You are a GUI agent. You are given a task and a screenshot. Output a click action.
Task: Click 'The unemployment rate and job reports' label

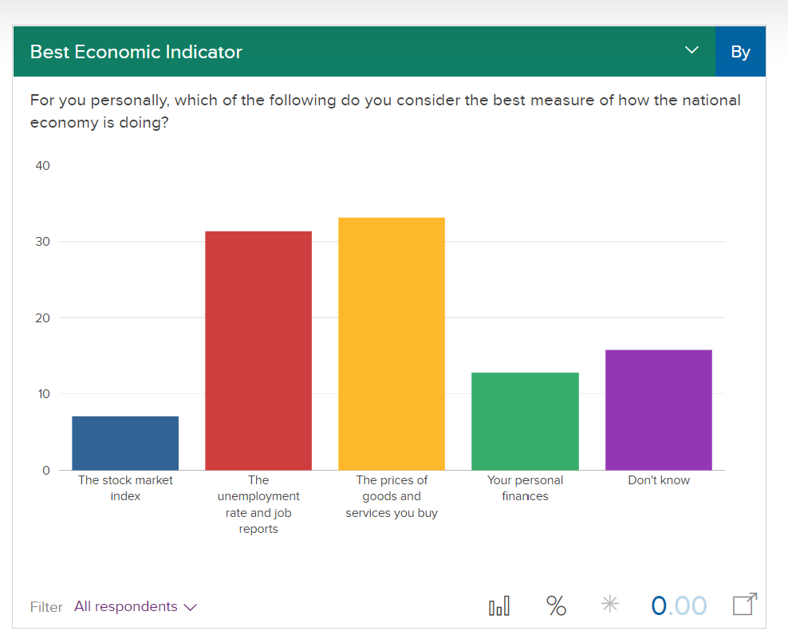click(258, 504)
